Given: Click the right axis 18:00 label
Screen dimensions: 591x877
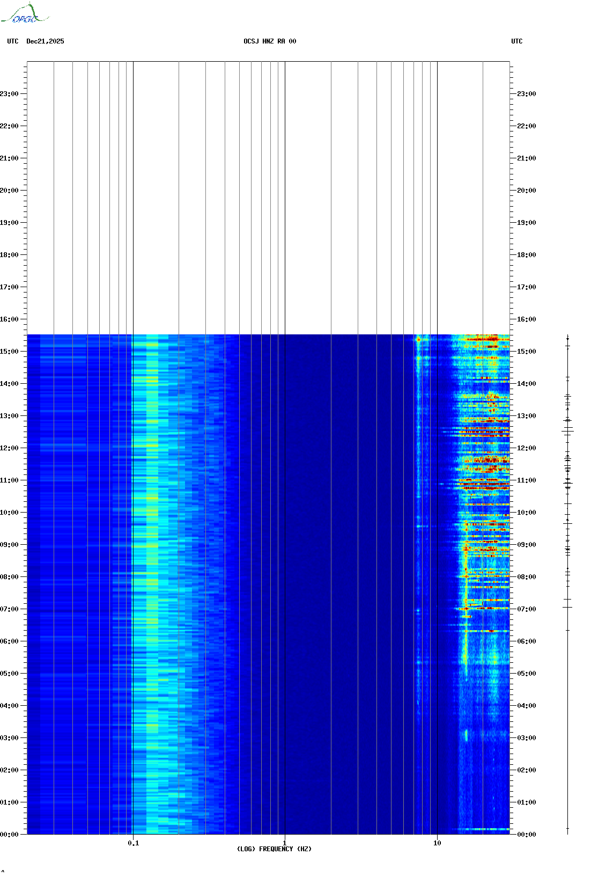Looking at the screenshot, I should click(527, 255).
